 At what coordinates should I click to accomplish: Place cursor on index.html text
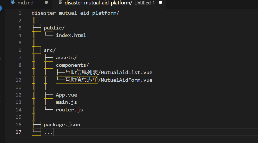pyautogui.click(x=71, y=35)
